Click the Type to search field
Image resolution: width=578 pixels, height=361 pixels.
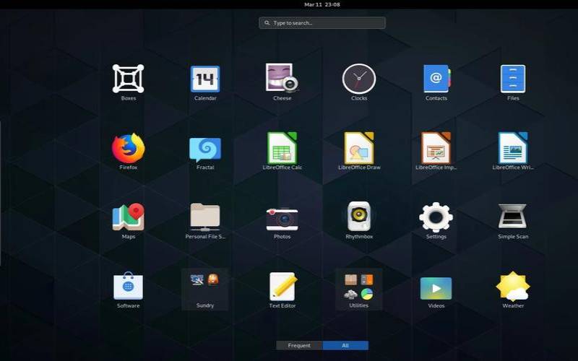pos(322,23)
